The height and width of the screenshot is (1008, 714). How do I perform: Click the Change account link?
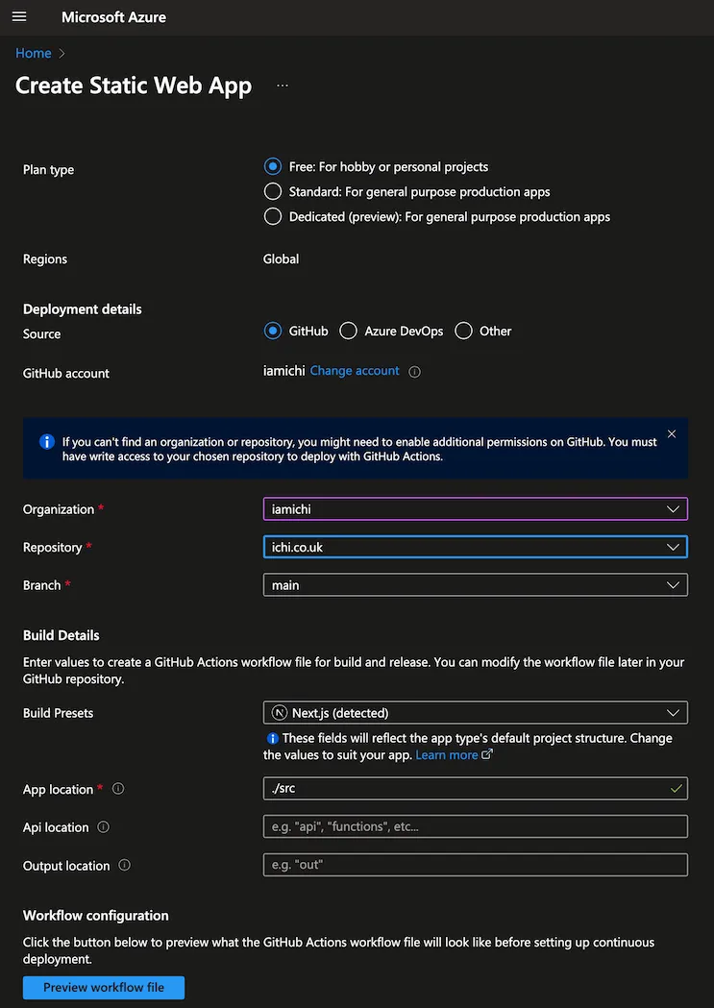click(355, 371)
